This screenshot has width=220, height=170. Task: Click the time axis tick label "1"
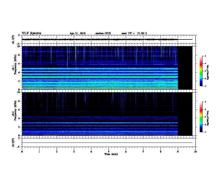(39, 151)
